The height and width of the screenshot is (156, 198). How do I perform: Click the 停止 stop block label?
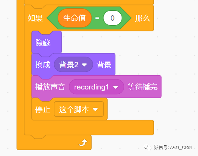(x=43, y=109)
